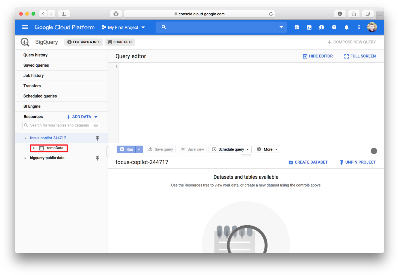Open the free trial gift icon

tap(297, 27)
